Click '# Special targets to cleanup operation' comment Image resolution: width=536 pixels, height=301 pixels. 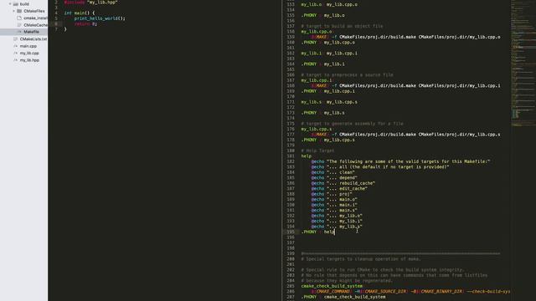361,259
